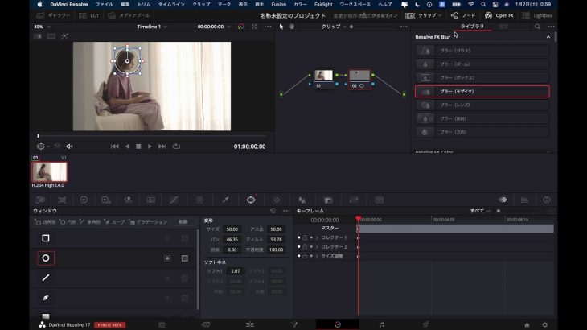The height and width of the screenshot is (330, 587).
Task: Click the 削除 button in Window palette
Action: click(x=183, y=222)
